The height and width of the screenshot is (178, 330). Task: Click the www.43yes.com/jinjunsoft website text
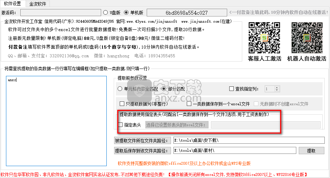tap(152, 21)
